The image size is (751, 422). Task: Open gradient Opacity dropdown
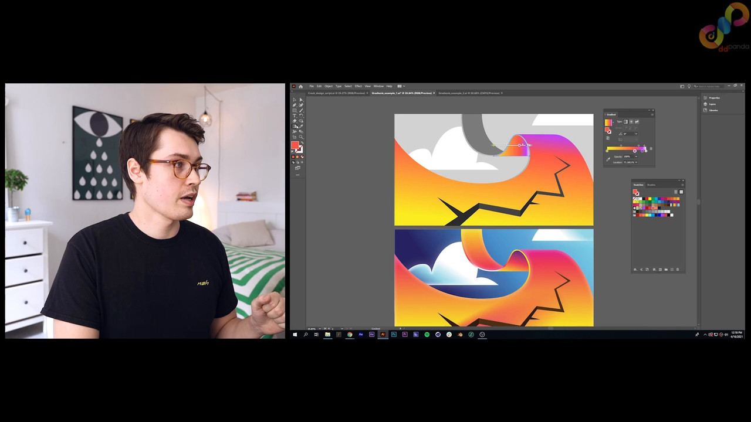[636, 156]
